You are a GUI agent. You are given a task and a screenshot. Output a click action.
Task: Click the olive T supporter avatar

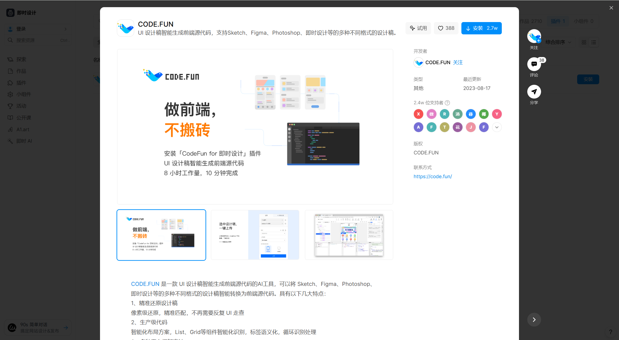(x=444, y=127)
